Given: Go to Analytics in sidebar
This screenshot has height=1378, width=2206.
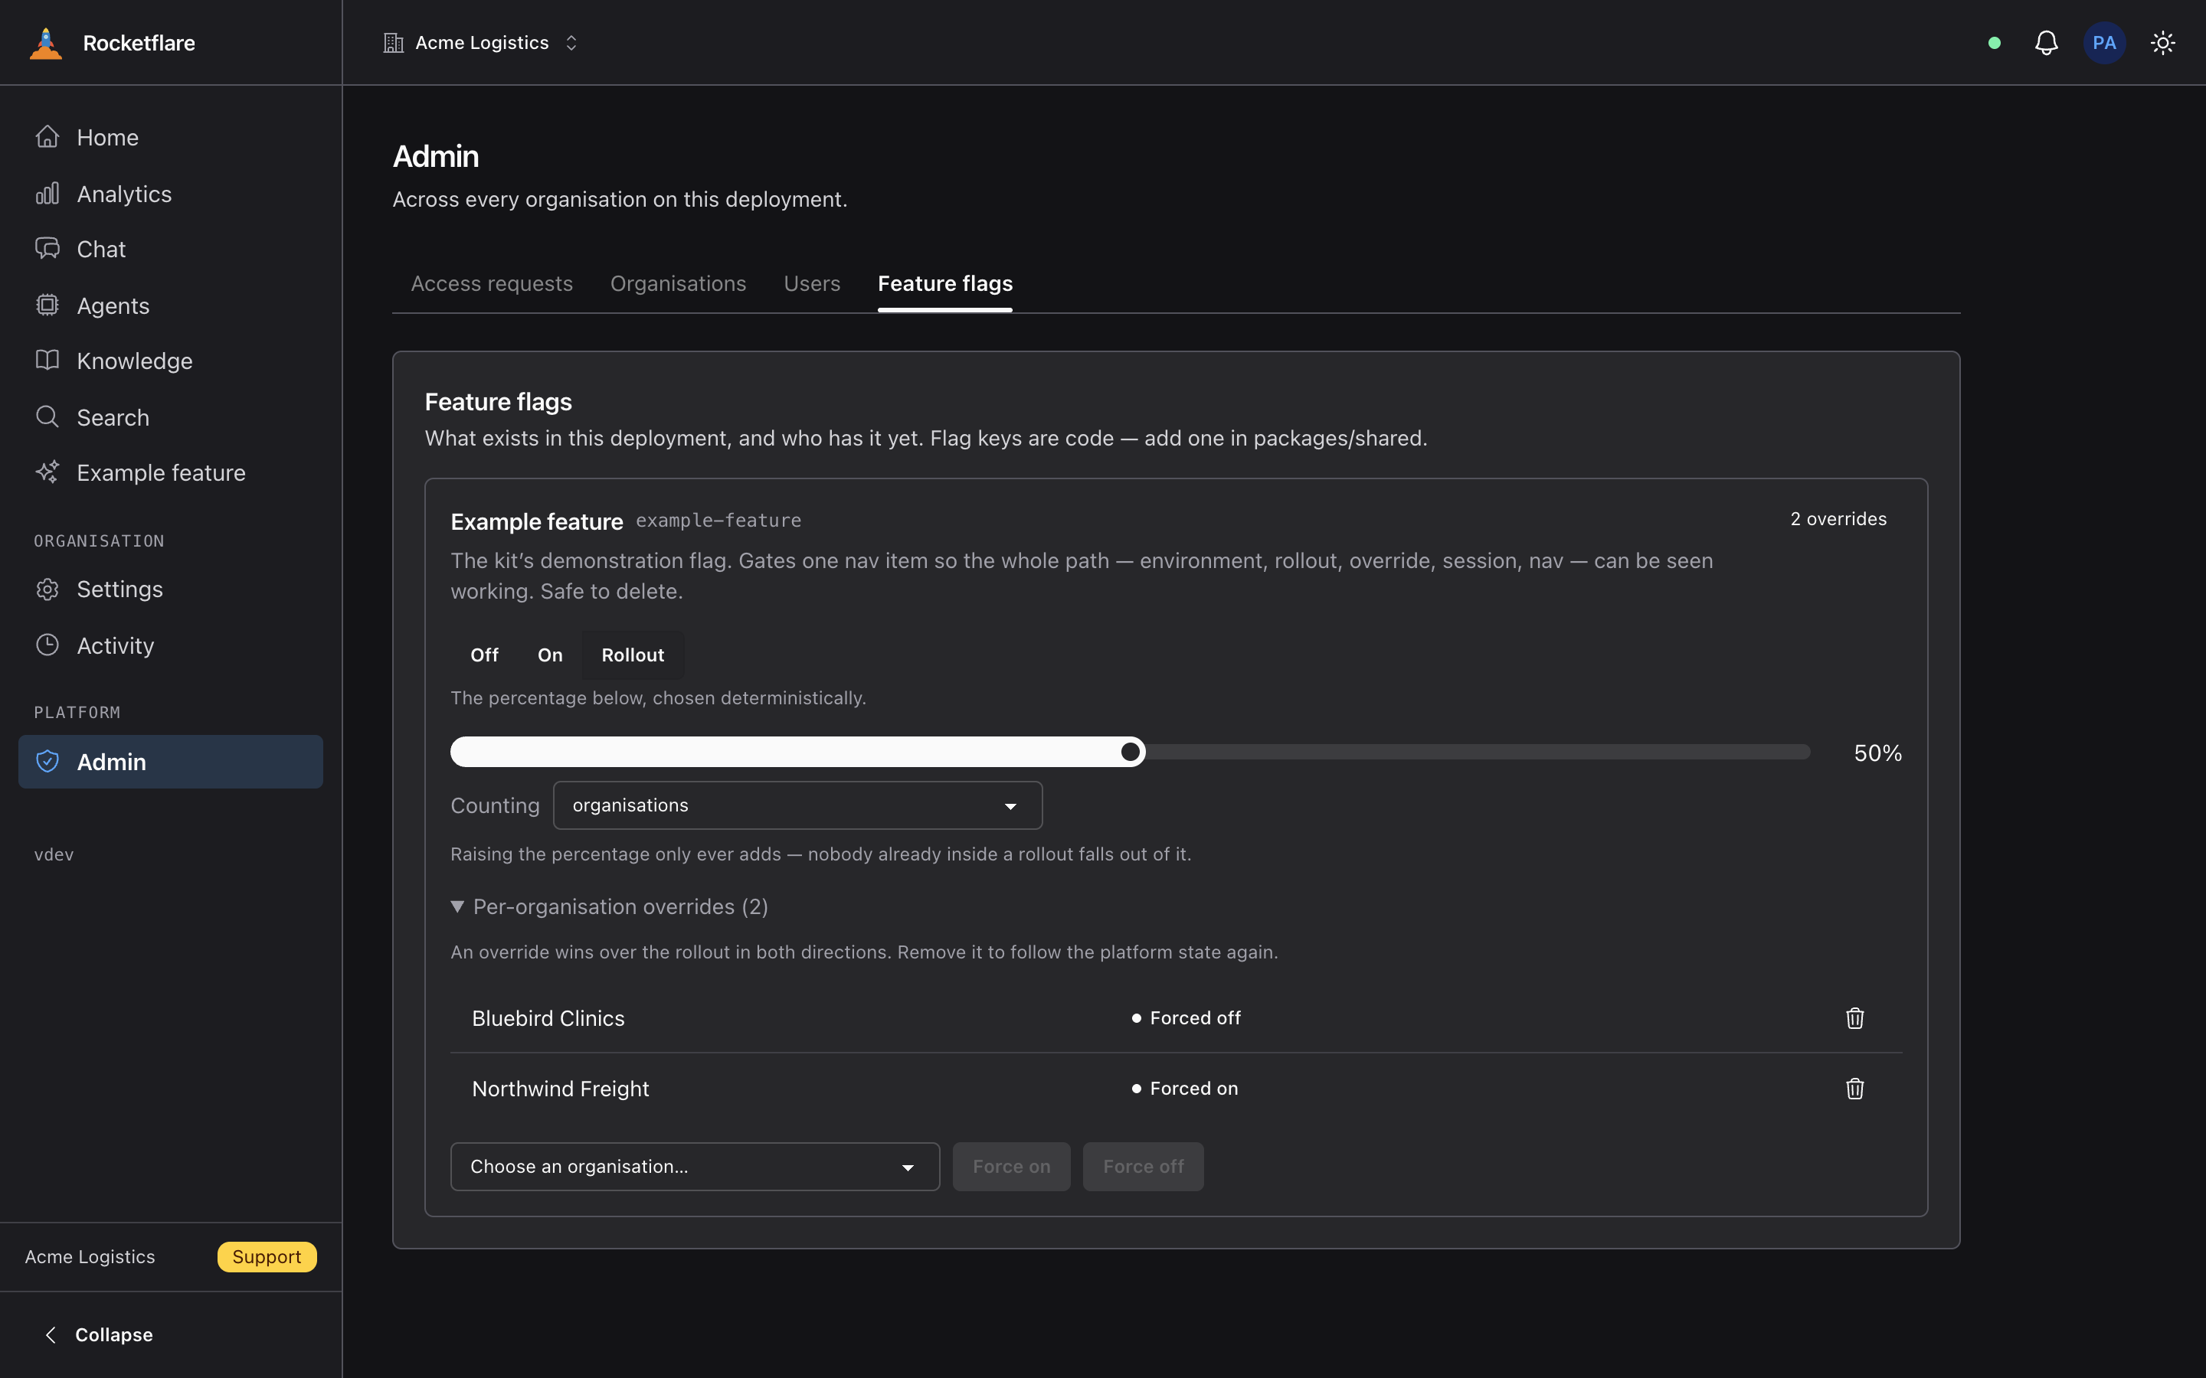Looking at the screenshot, I should 171,194.
